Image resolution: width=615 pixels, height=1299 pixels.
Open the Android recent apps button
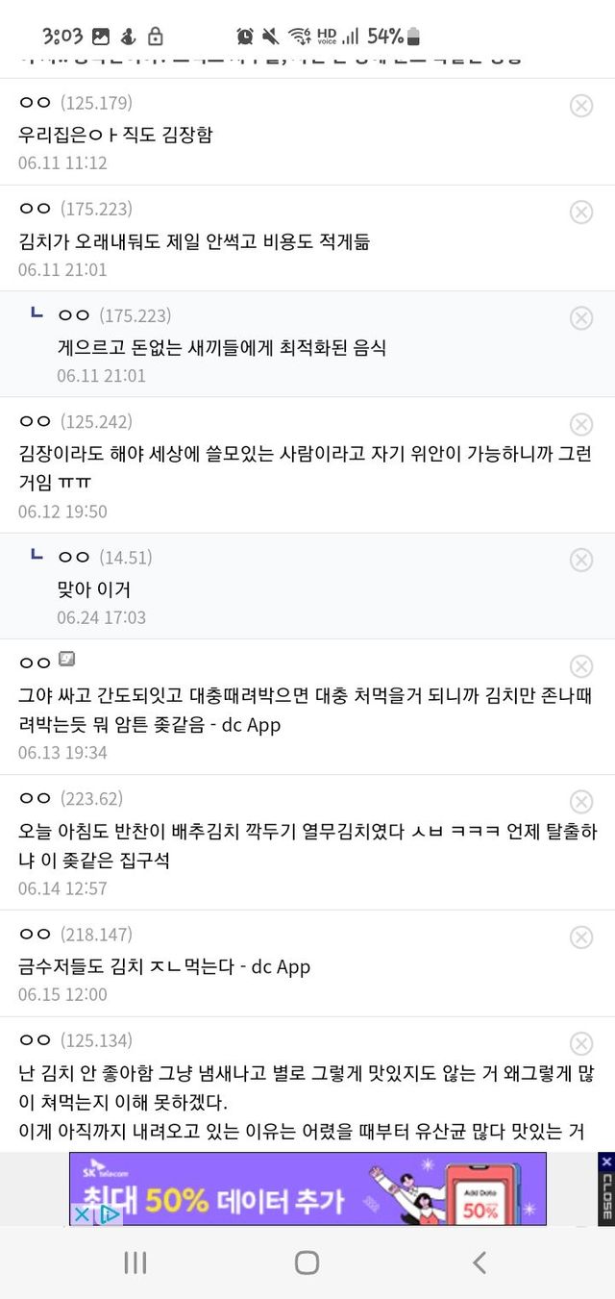(135, 1262)
